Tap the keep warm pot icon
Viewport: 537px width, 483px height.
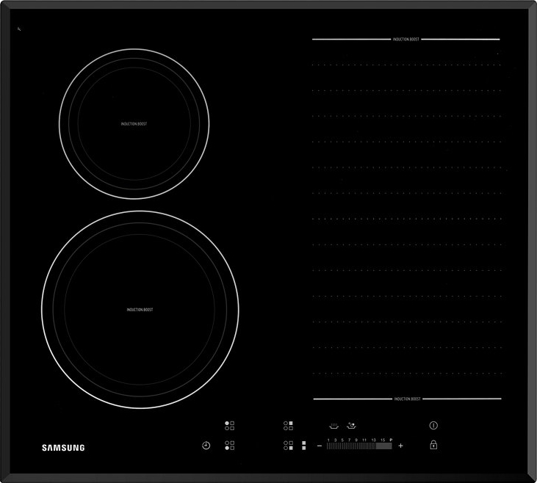334,426
